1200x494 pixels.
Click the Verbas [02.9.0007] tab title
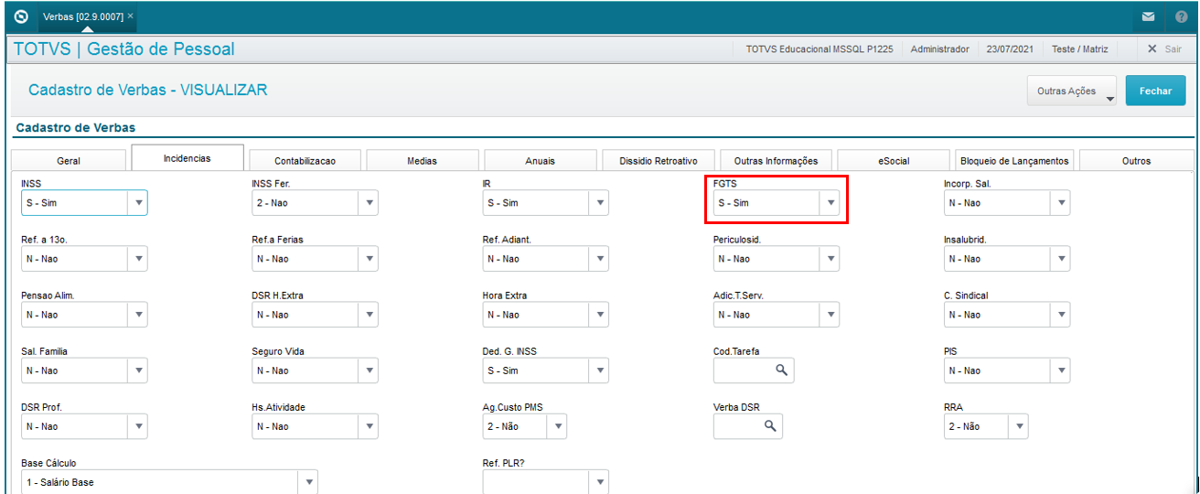[83, 16]
